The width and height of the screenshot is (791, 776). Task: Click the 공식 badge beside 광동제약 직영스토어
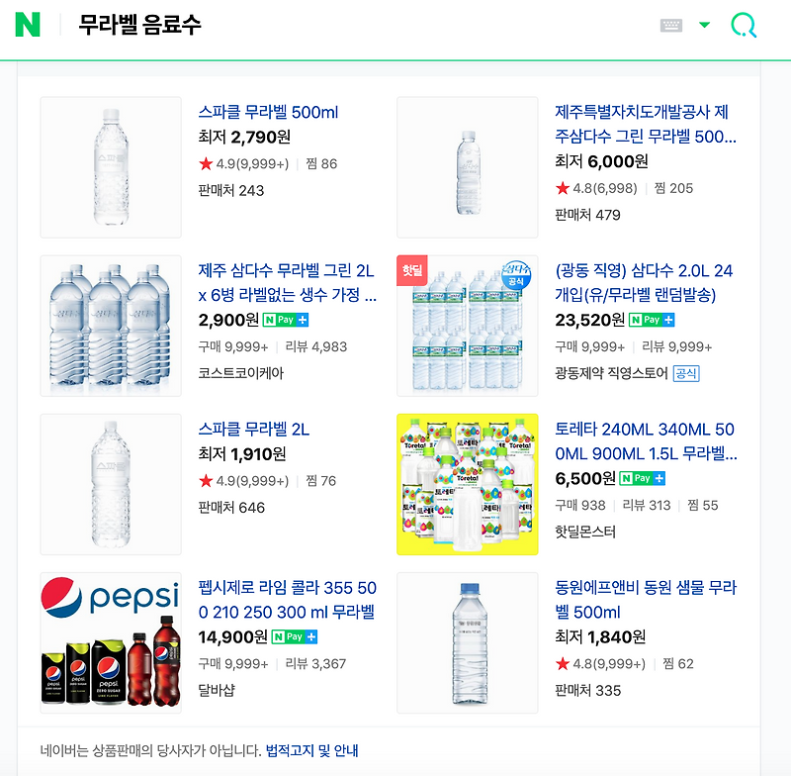[686, 373]
